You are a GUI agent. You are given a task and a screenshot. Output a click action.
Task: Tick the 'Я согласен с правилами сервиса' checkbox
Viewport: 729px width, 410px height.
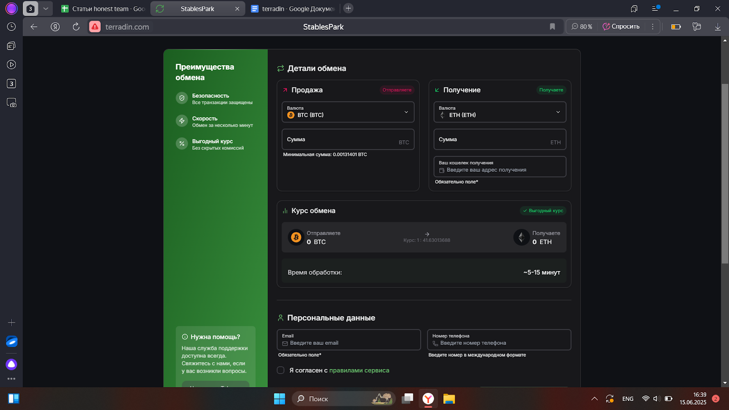coord(281,370)
